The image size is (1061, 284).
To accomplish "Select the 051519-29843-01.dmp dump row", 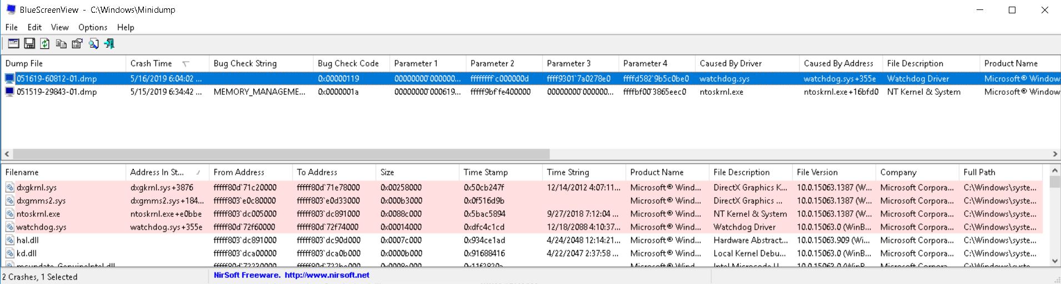I will (x=57, y=92).
